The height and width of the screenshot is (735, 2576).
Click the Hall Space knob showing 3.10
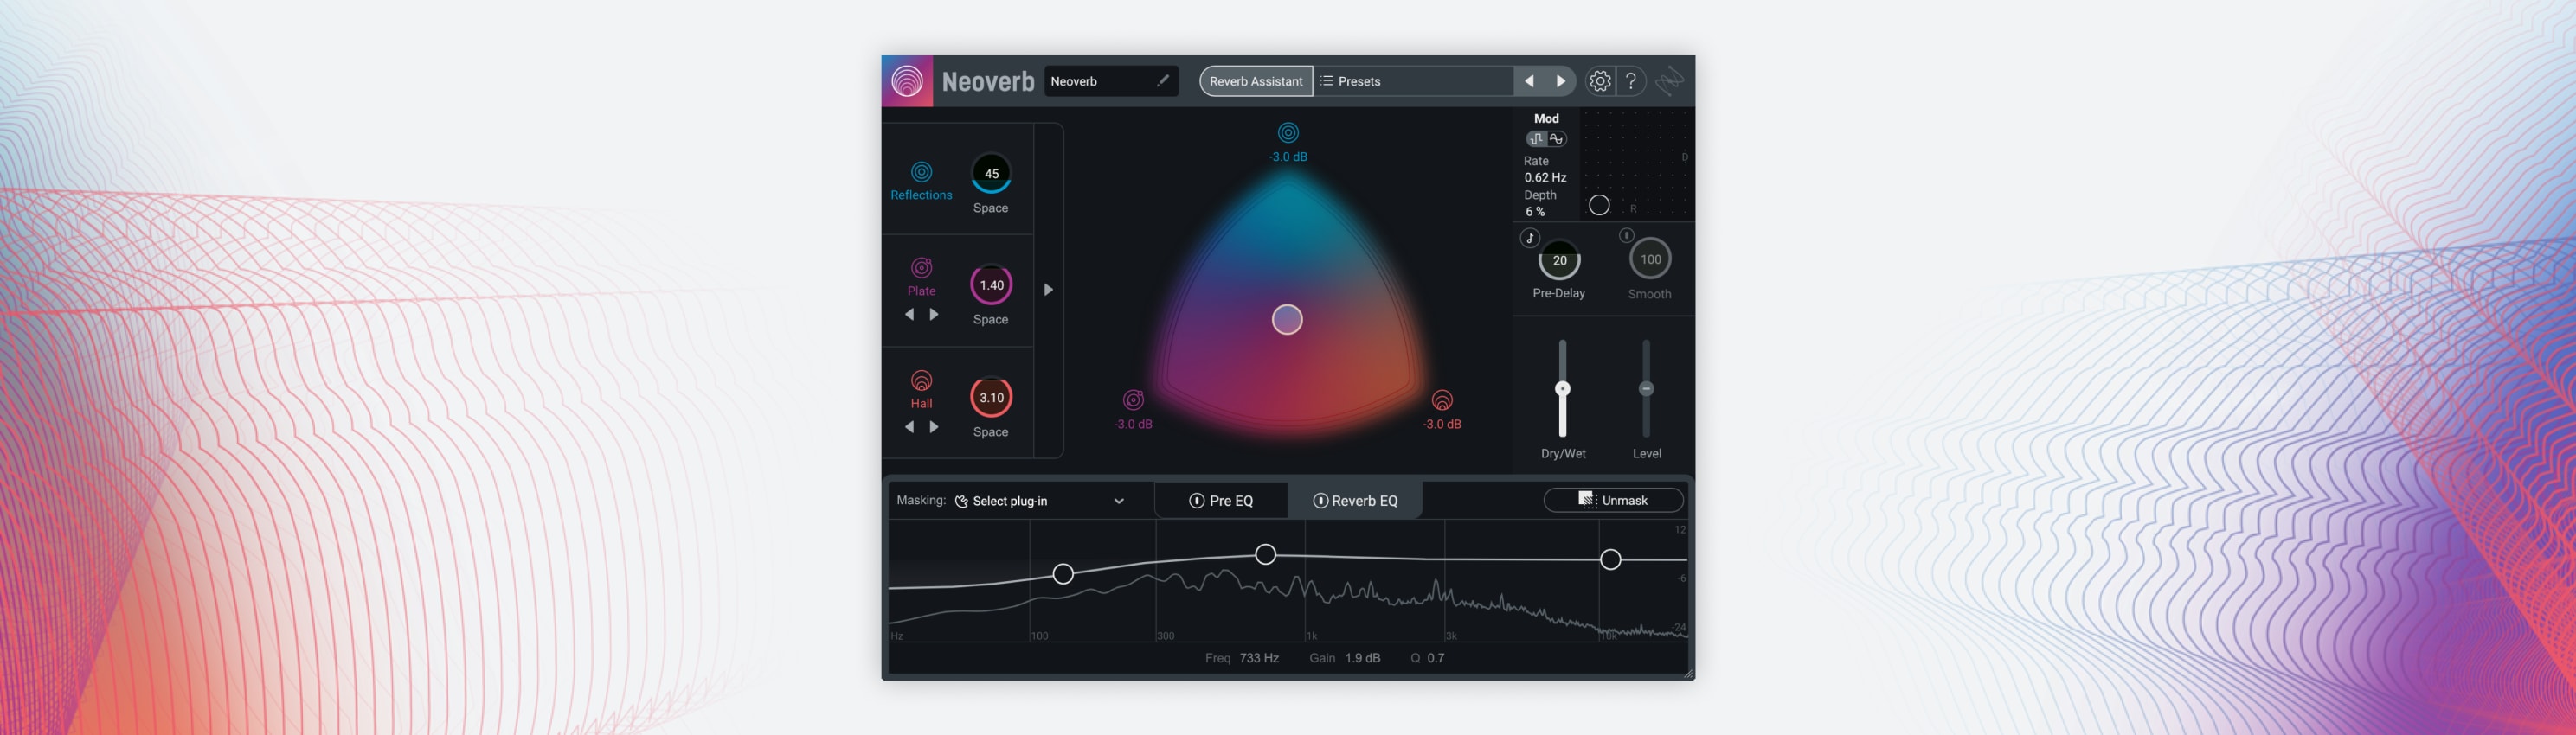coord(991,398)
